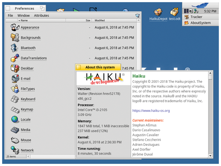Click the '25 items' status text

pos(11,156)
